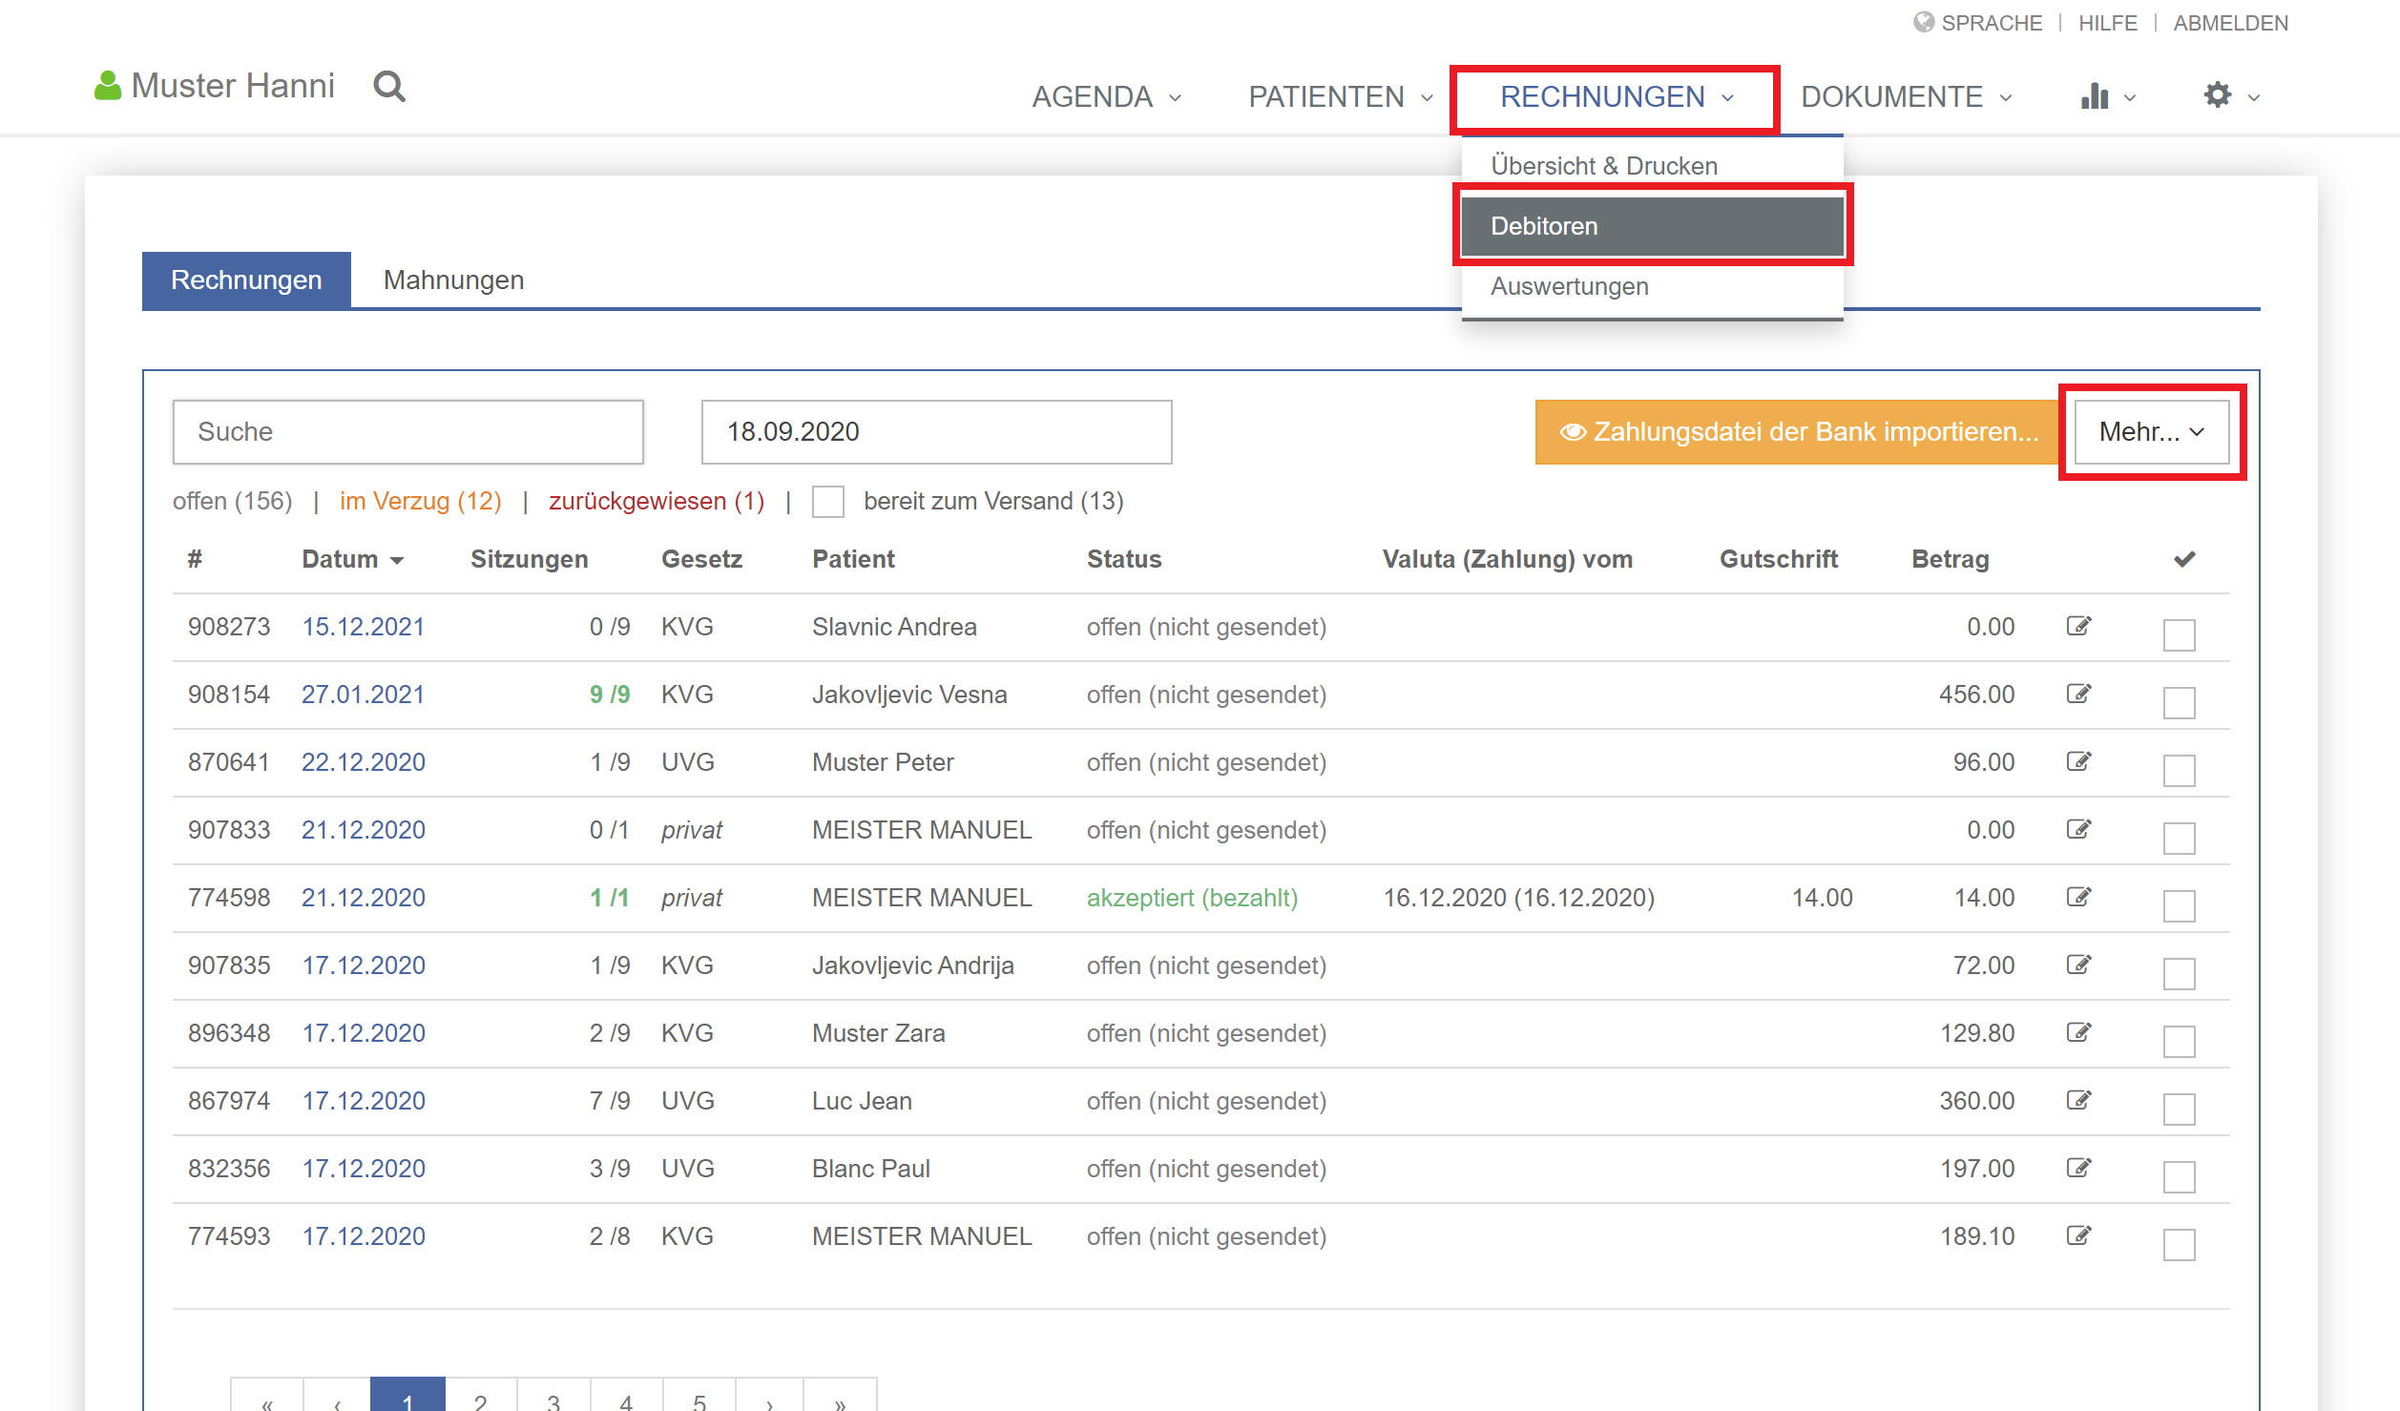Select checkbox for invoice 908273 Slavnic Andrea

click(x=2179, y=634)
